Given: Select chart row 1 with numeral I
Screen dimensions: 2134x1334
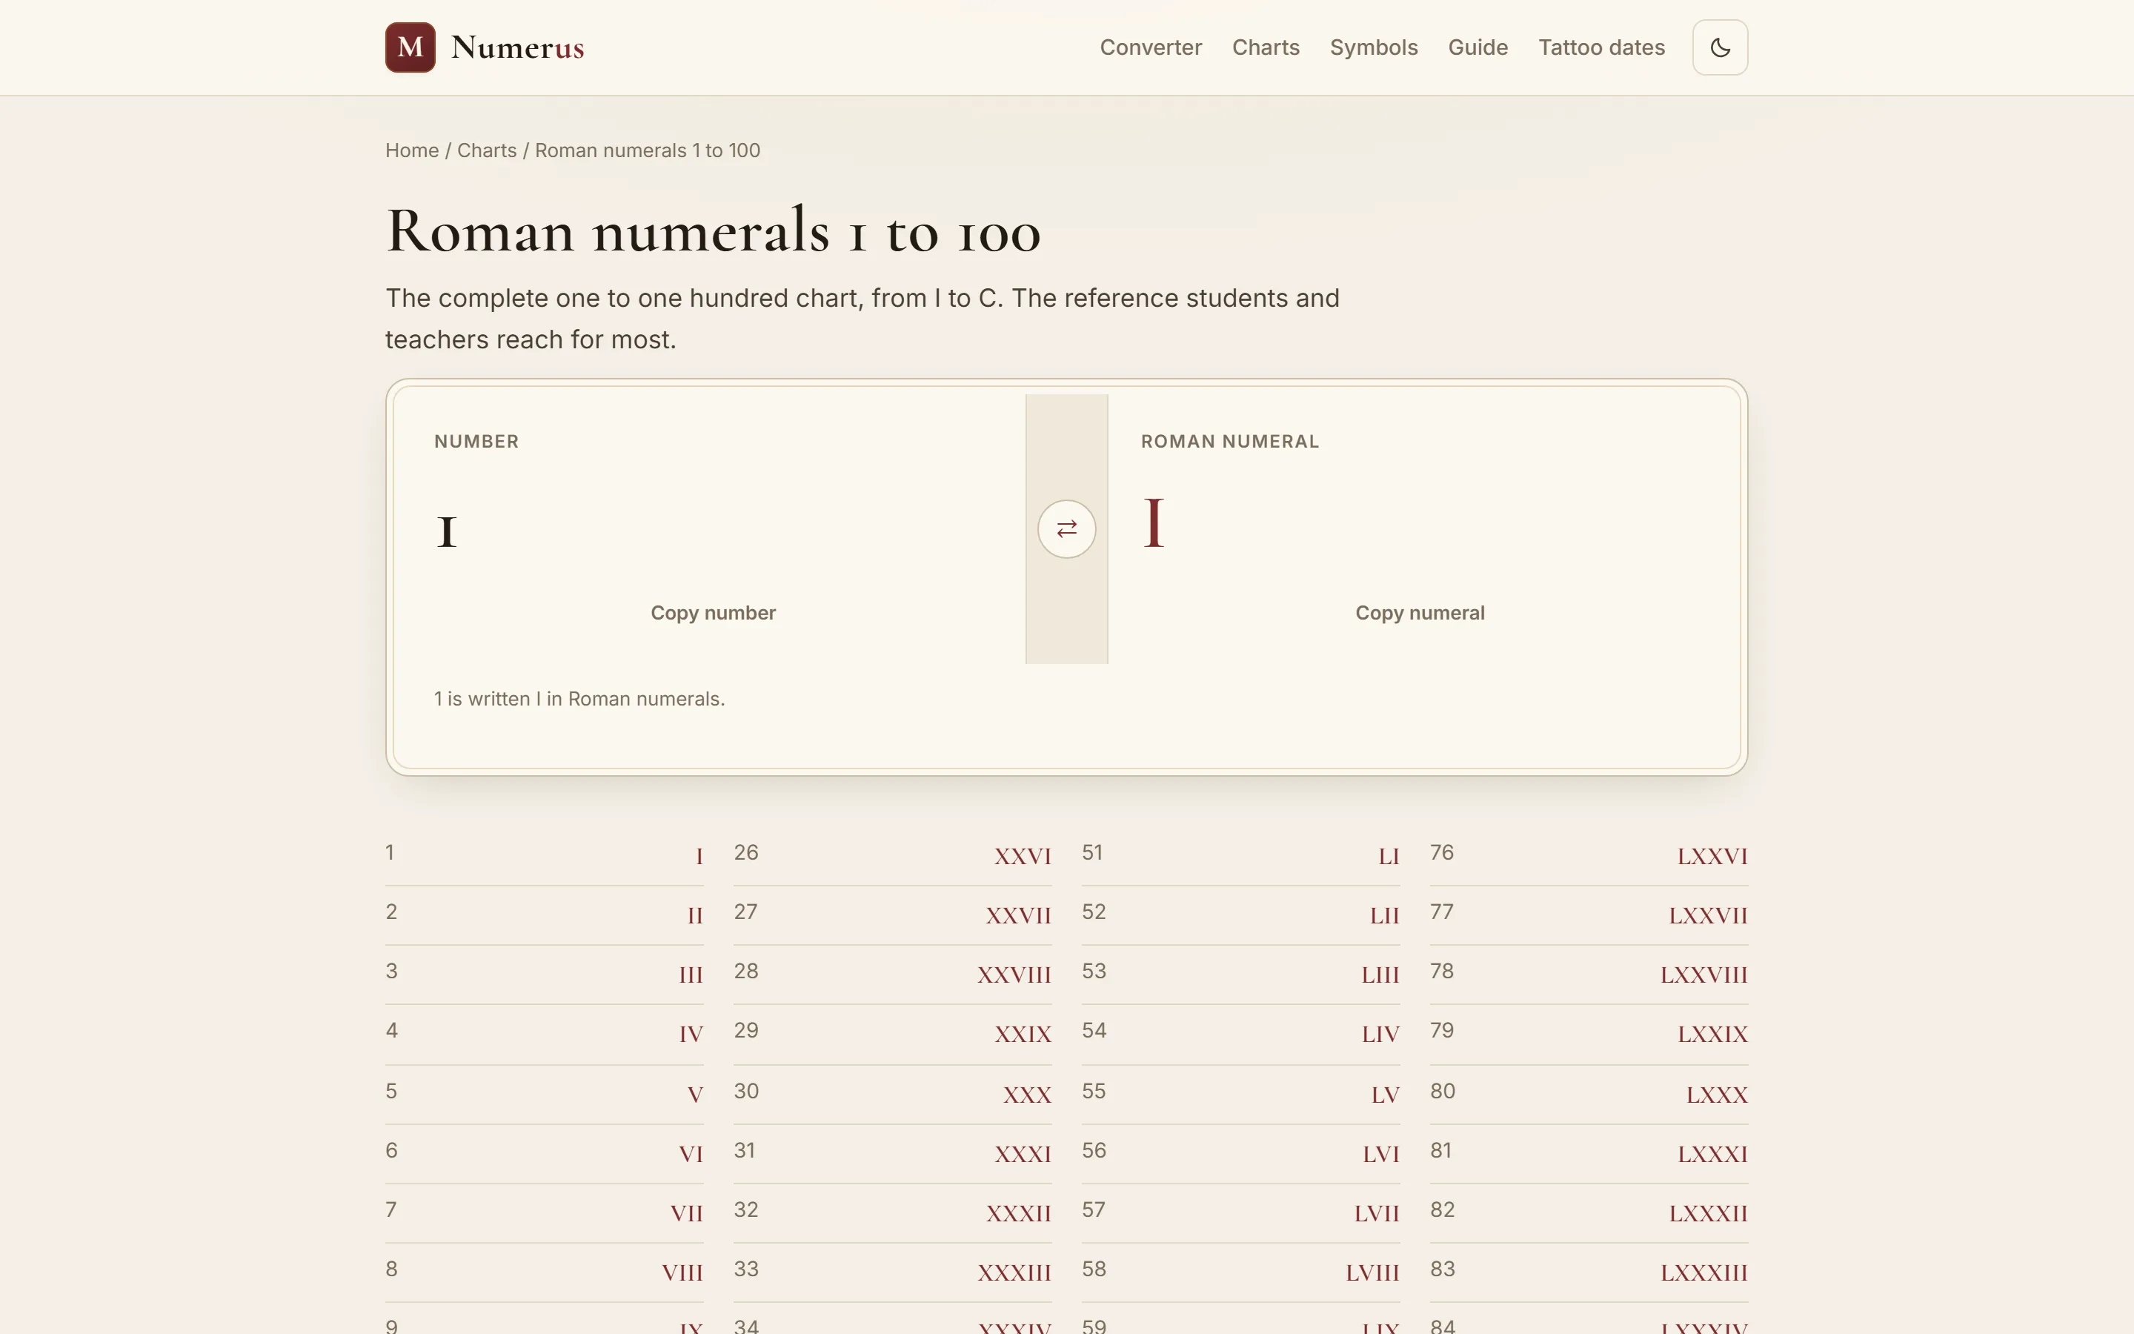Looking at the screenshot, I should tap(544, 855).
